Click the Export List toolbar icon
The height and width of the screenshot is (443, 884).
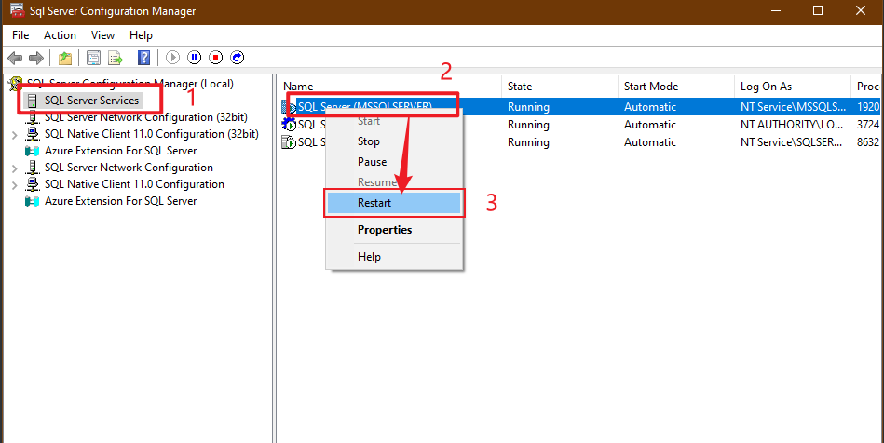tap(116, 58)
